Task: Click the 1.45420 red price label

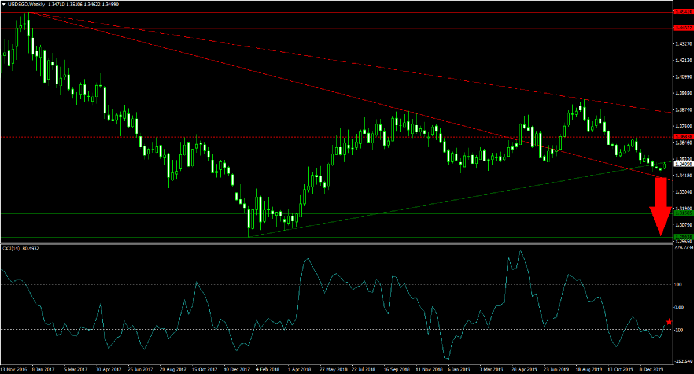Action: (683, 12)
